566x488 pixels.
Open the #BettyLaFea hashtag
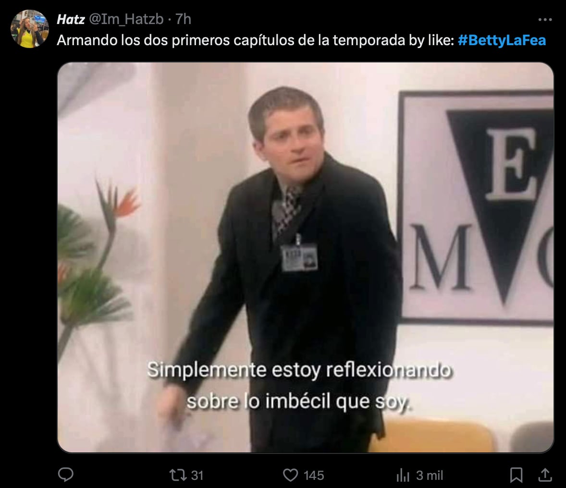pos(502,40)
